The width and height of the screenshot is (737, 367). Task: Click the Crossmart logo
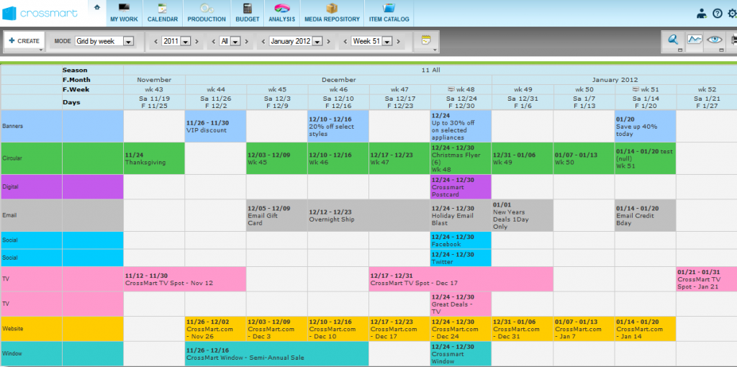(x=40, y=13)
